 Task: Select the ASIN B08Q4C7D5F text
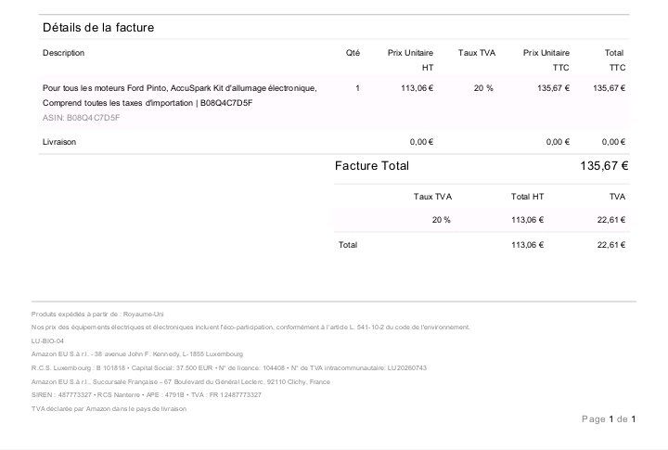[x=82, y=118]
